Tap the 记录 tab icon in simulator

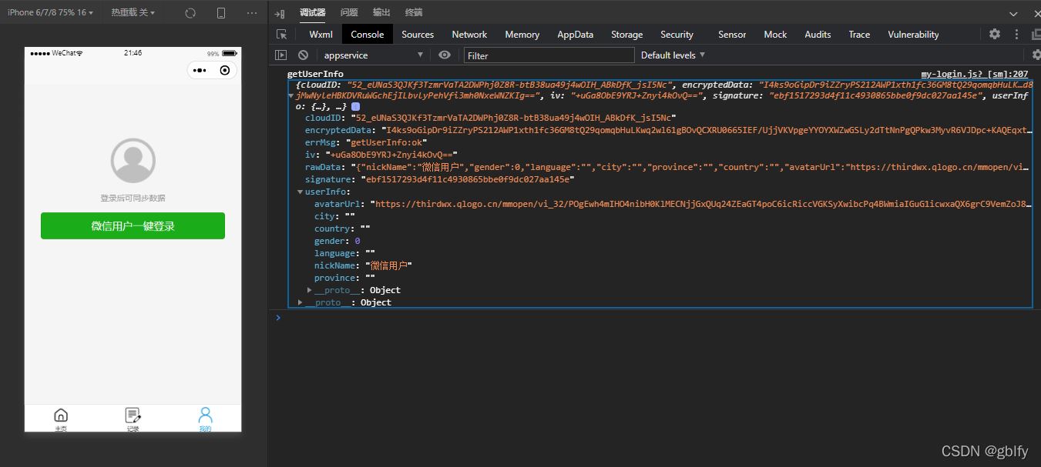click(x=133, y=416)
